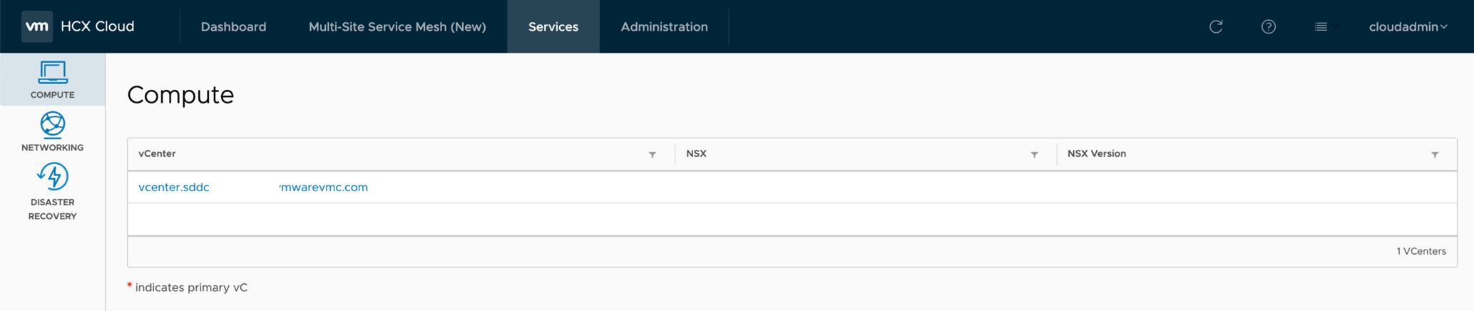This screenshot has height=311, width=1474.
Task: Click the NSX column filter icon
Action: click(x=1033, y=155)
